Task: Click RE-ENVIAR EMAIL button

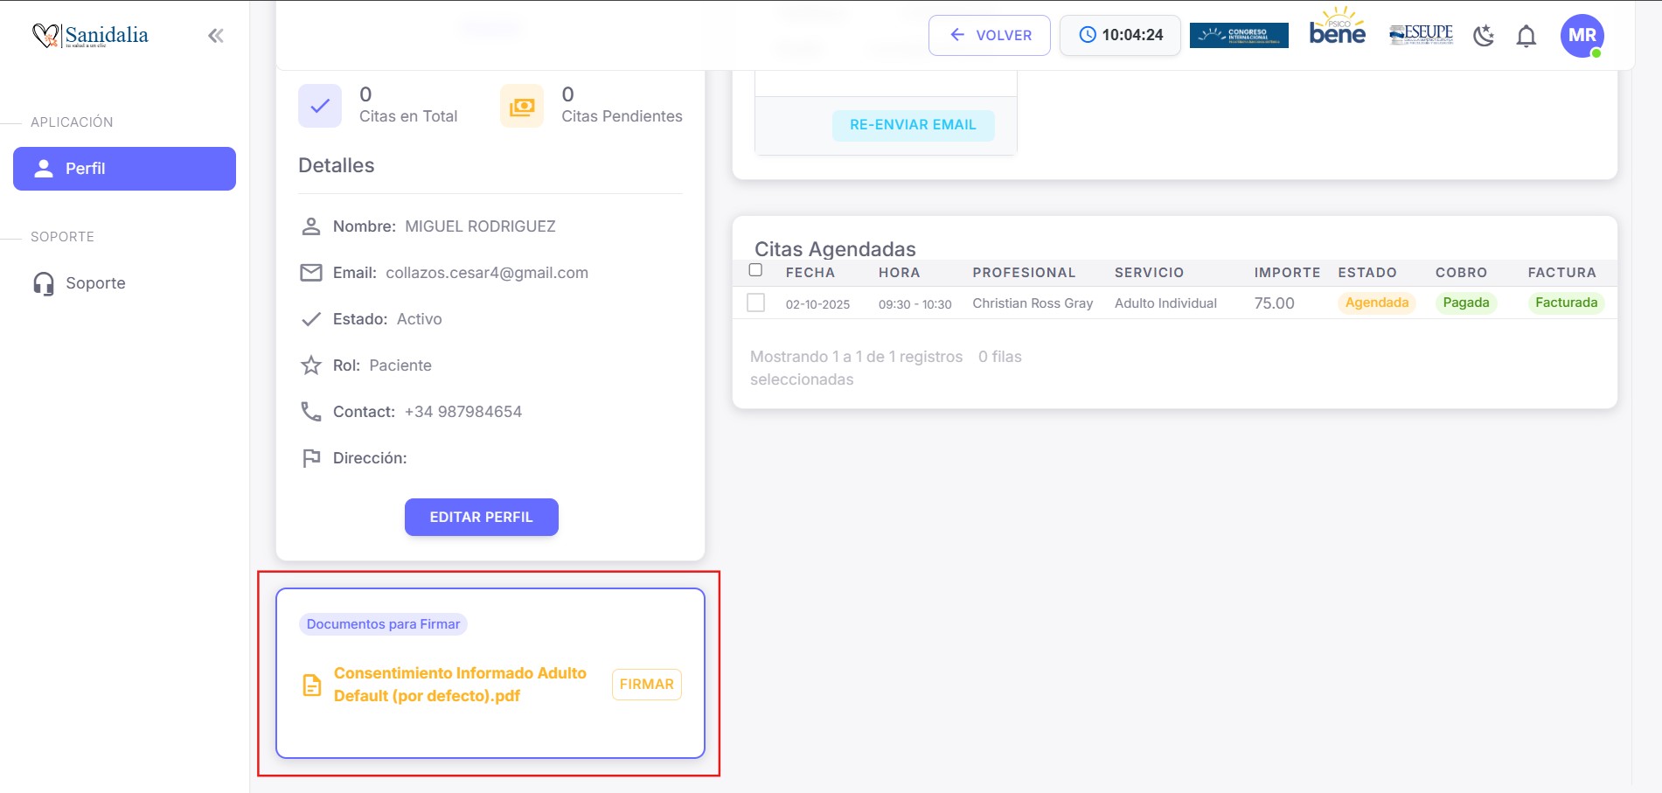Action: point(913,125)
